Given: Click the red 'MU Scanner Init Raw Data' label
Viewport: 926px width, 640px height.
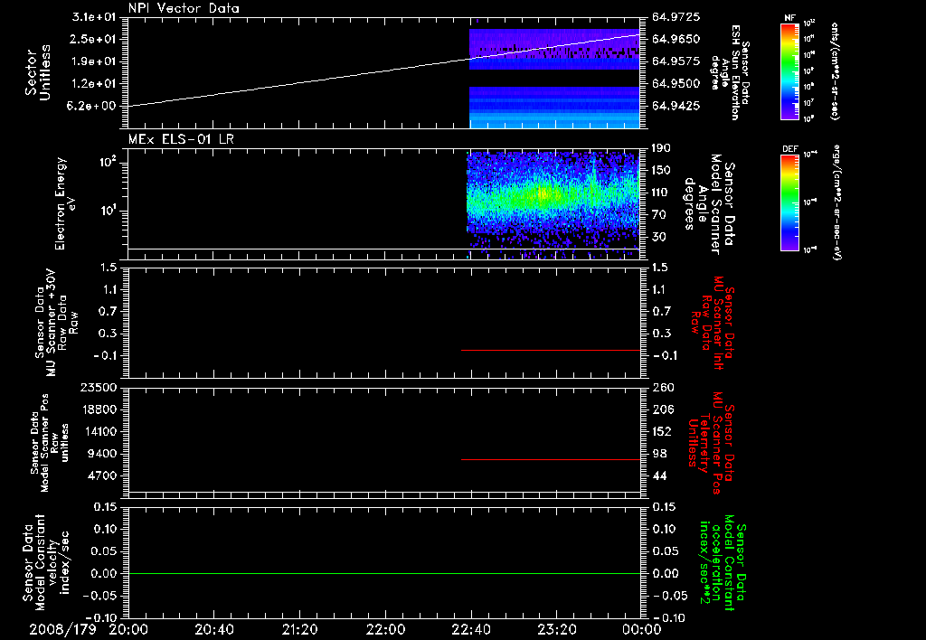Looking at the screenshot, I should (713, 323).
